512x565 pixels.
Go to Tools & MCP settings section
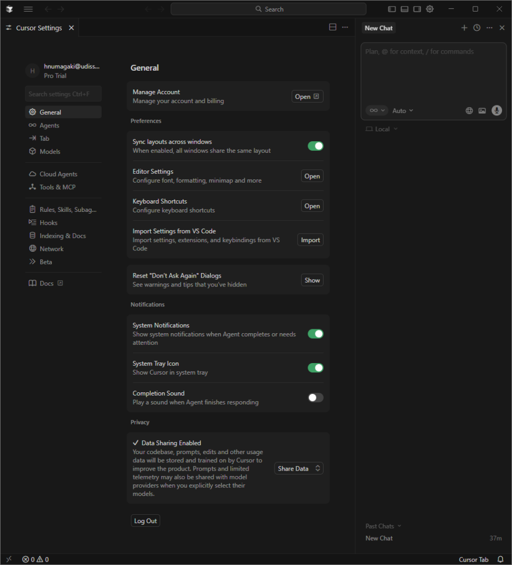(57, 187)
